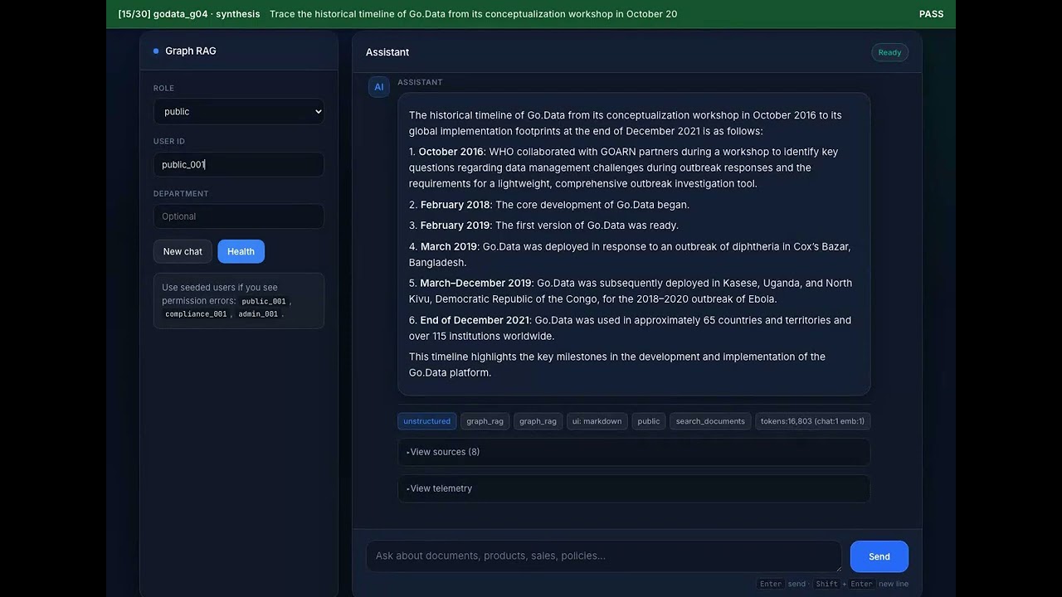This screenshot has height=597, width=1062.
Task: Click the first graph_rag tag
Action: click(485, 421)
